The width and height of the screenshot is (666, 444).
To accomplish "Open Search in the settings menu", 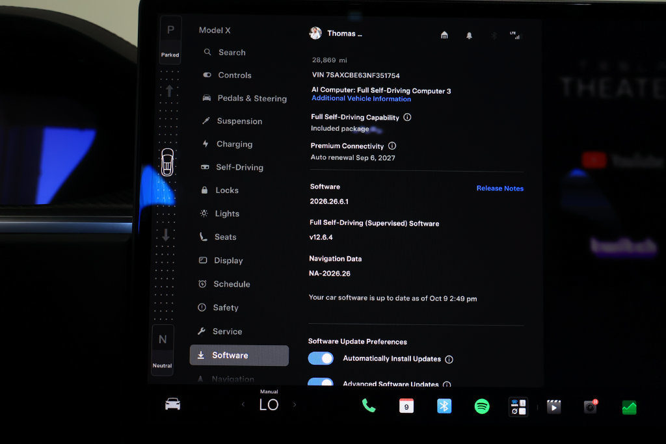I will point(226,52).
